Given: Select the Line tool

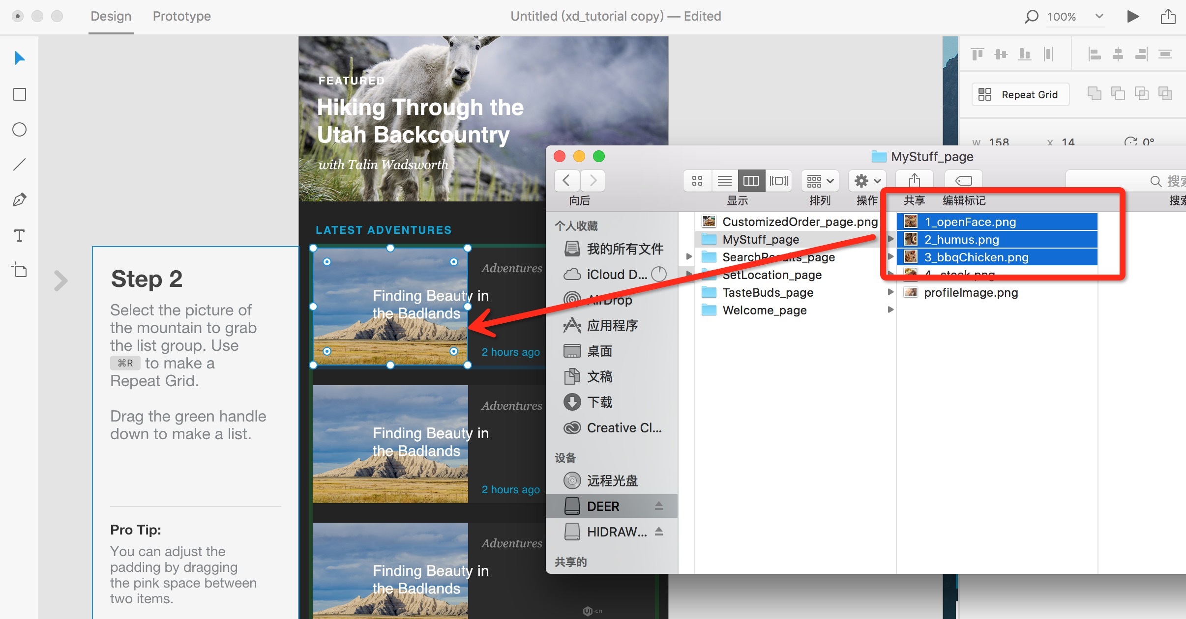Looking at the screenshot, I should coord(20,165).
